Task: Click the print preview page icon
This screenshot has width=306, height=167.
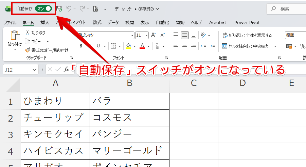Action: coord(96,9)
